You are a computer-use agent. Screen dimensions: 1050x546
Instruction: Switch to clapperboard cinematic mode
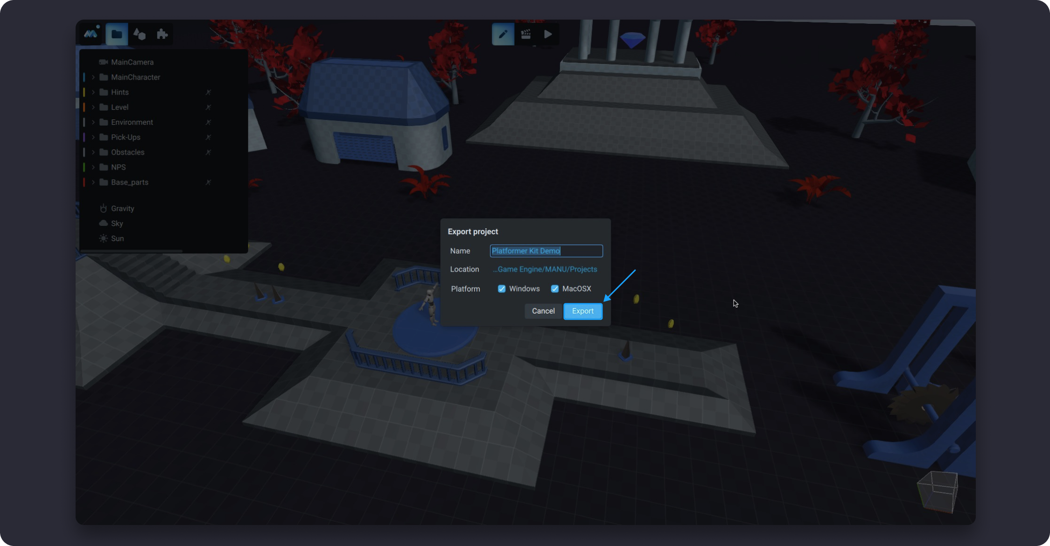(x=525, y=34)
